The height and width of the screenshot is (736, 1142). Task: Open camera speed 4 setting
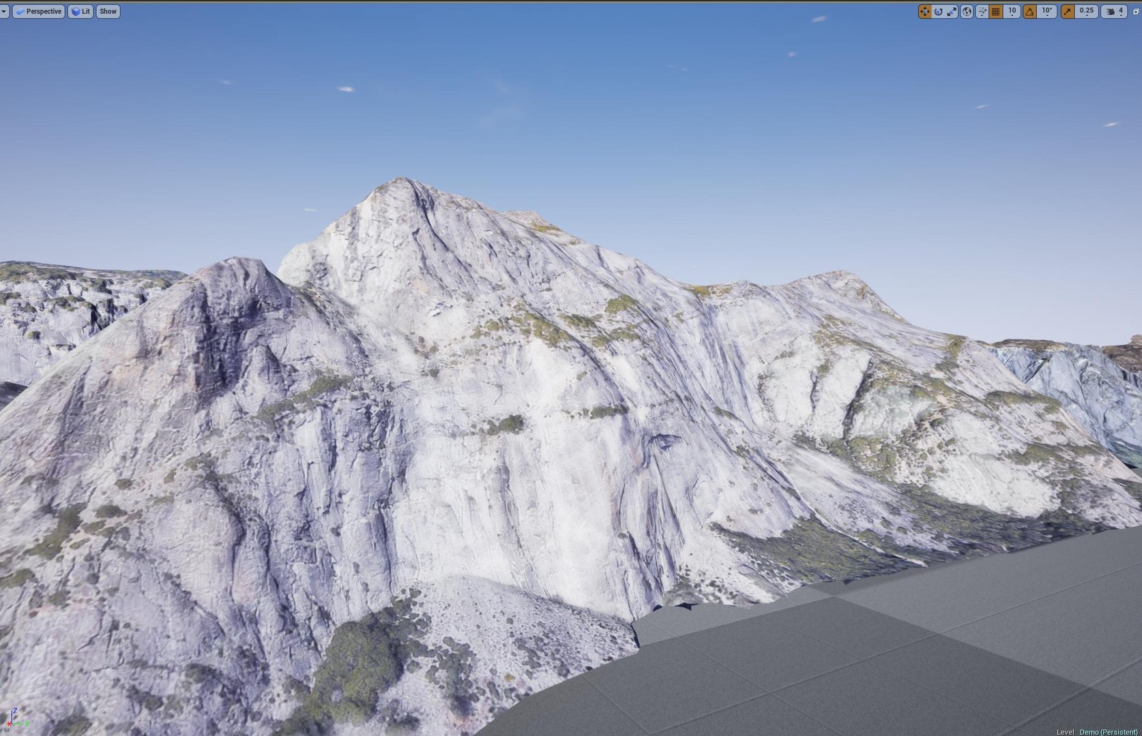[x=1114, y=12]
